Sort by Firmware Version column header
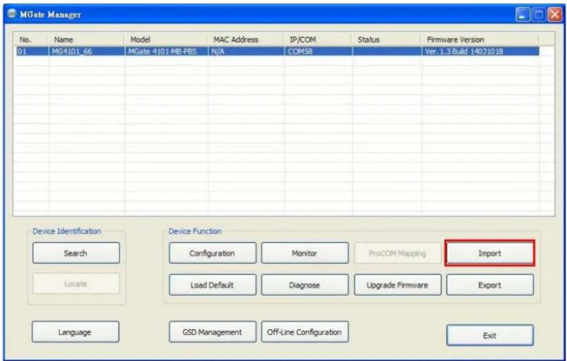The width and height of the screenshot is (567, 361). [x=480, y=39]
